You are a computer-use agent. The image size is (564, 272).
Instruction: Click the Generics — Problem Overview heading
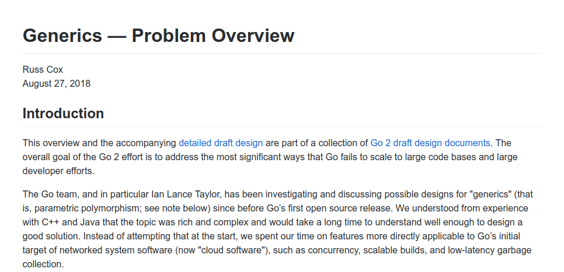point(158,36)
